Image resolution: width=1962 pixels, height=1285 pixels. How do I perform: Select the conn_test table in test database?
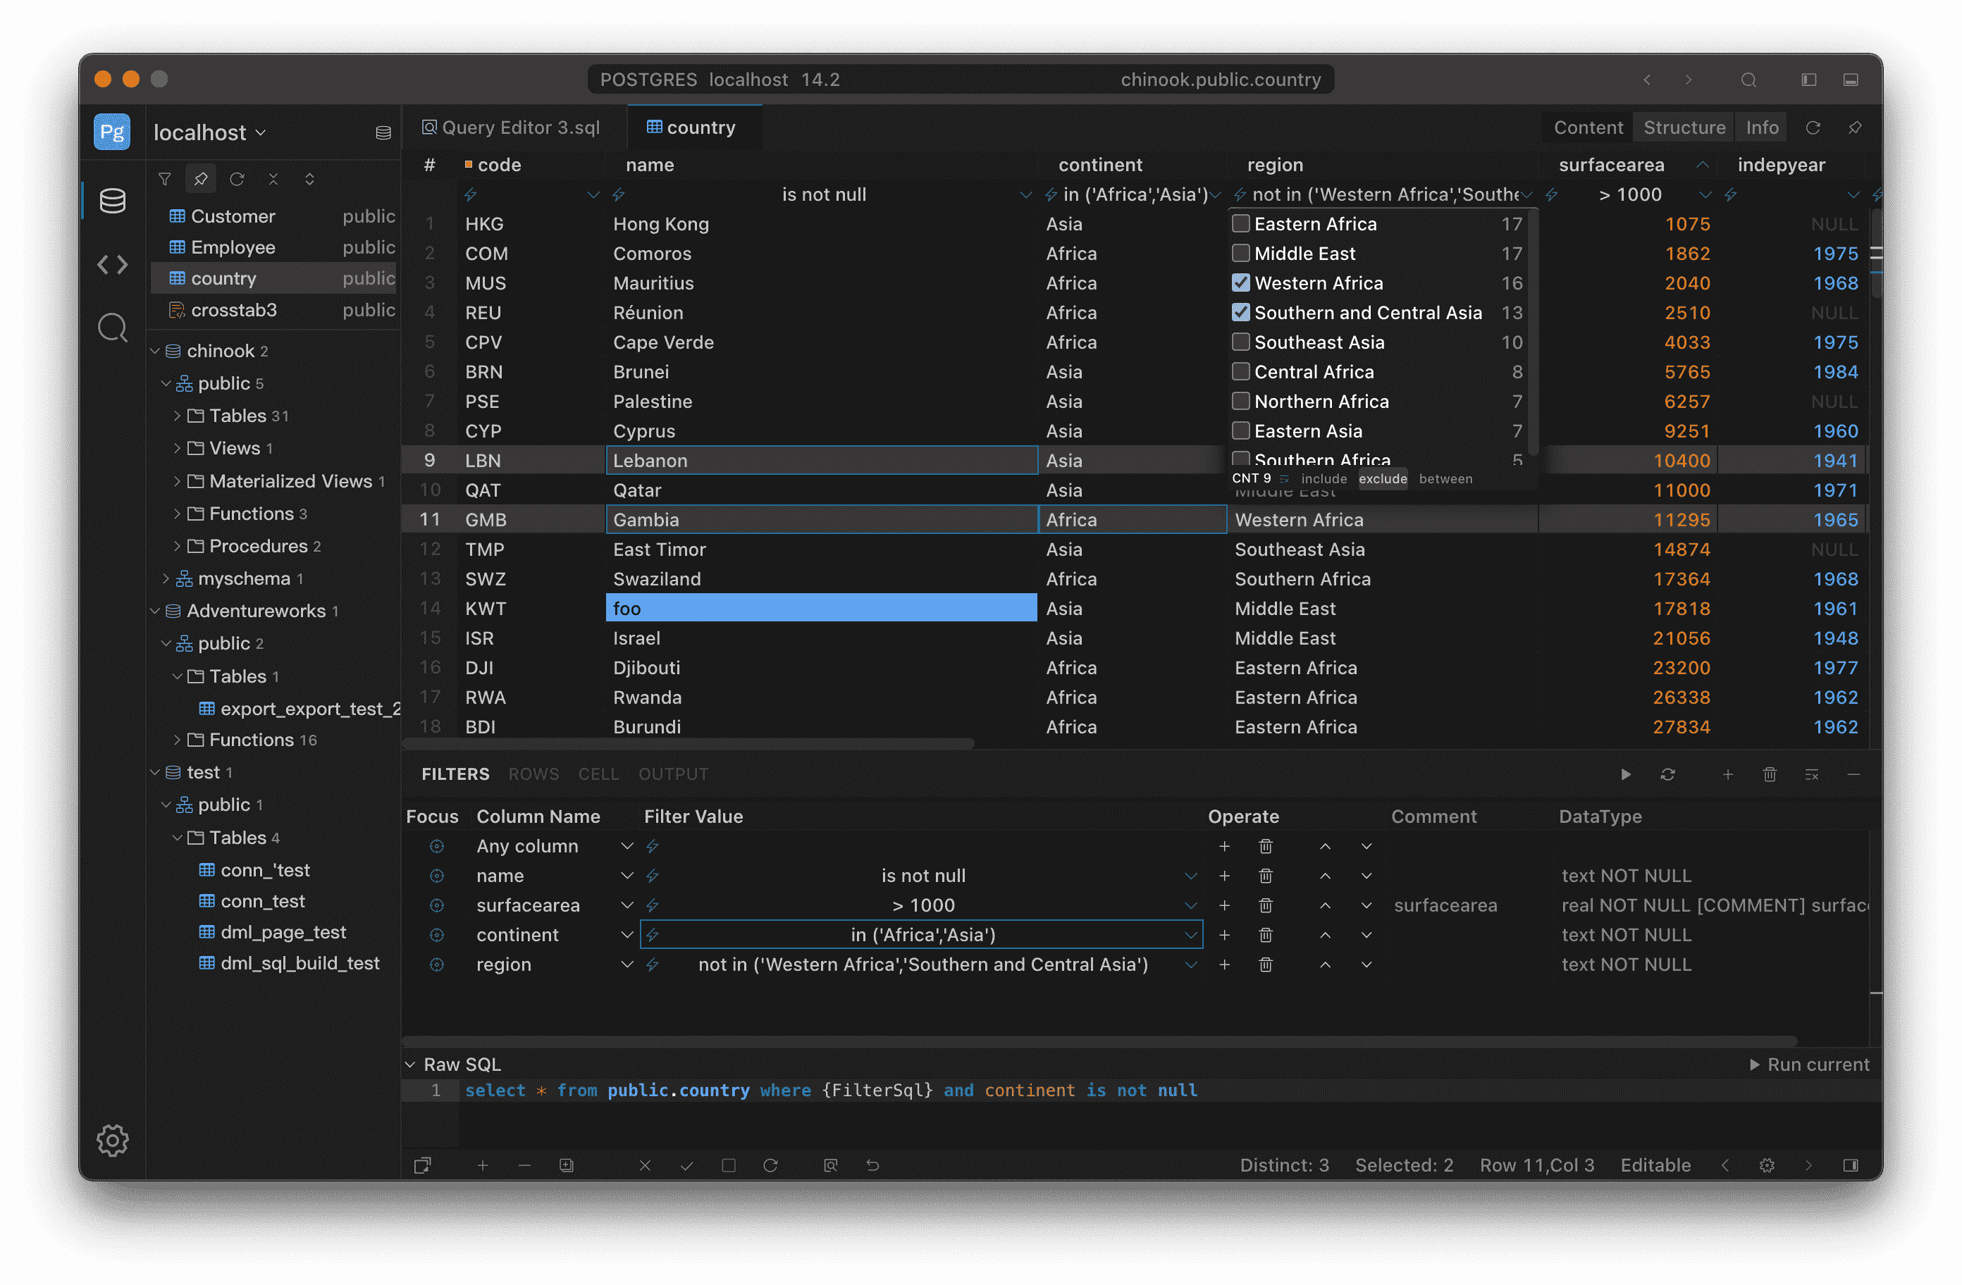[262, 901]
